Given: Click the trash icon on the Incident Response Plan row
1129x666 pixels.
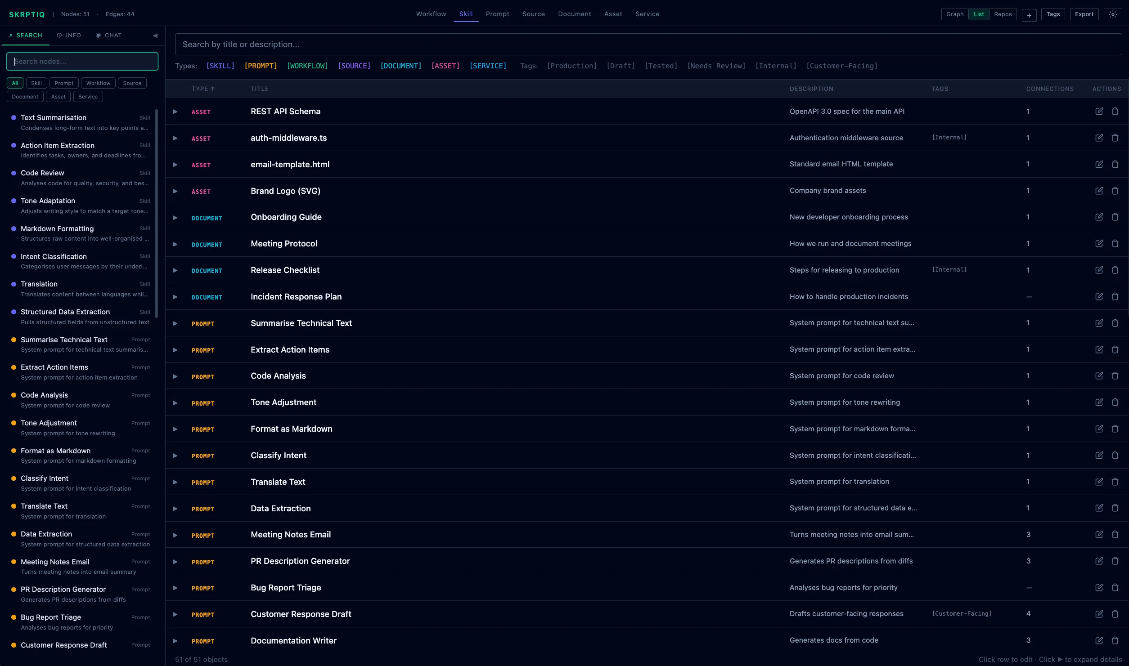Looking at the screenshot, I should pos(1115,296).
